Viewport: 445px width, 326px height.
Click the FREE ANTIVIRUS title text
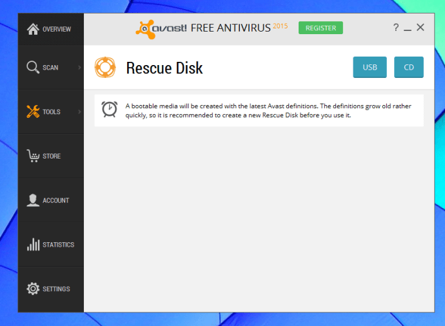pyautogui.click(x=230, y=28)
